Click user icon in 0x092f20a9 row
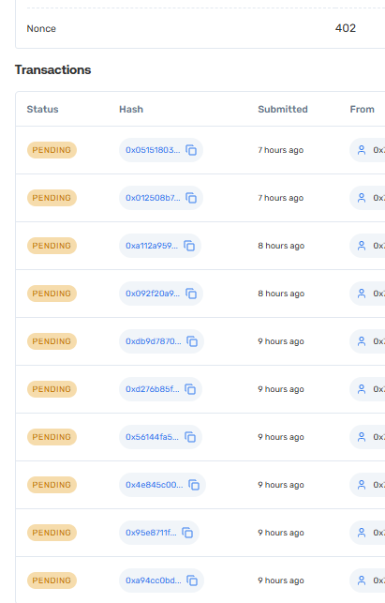 point(362,294)
